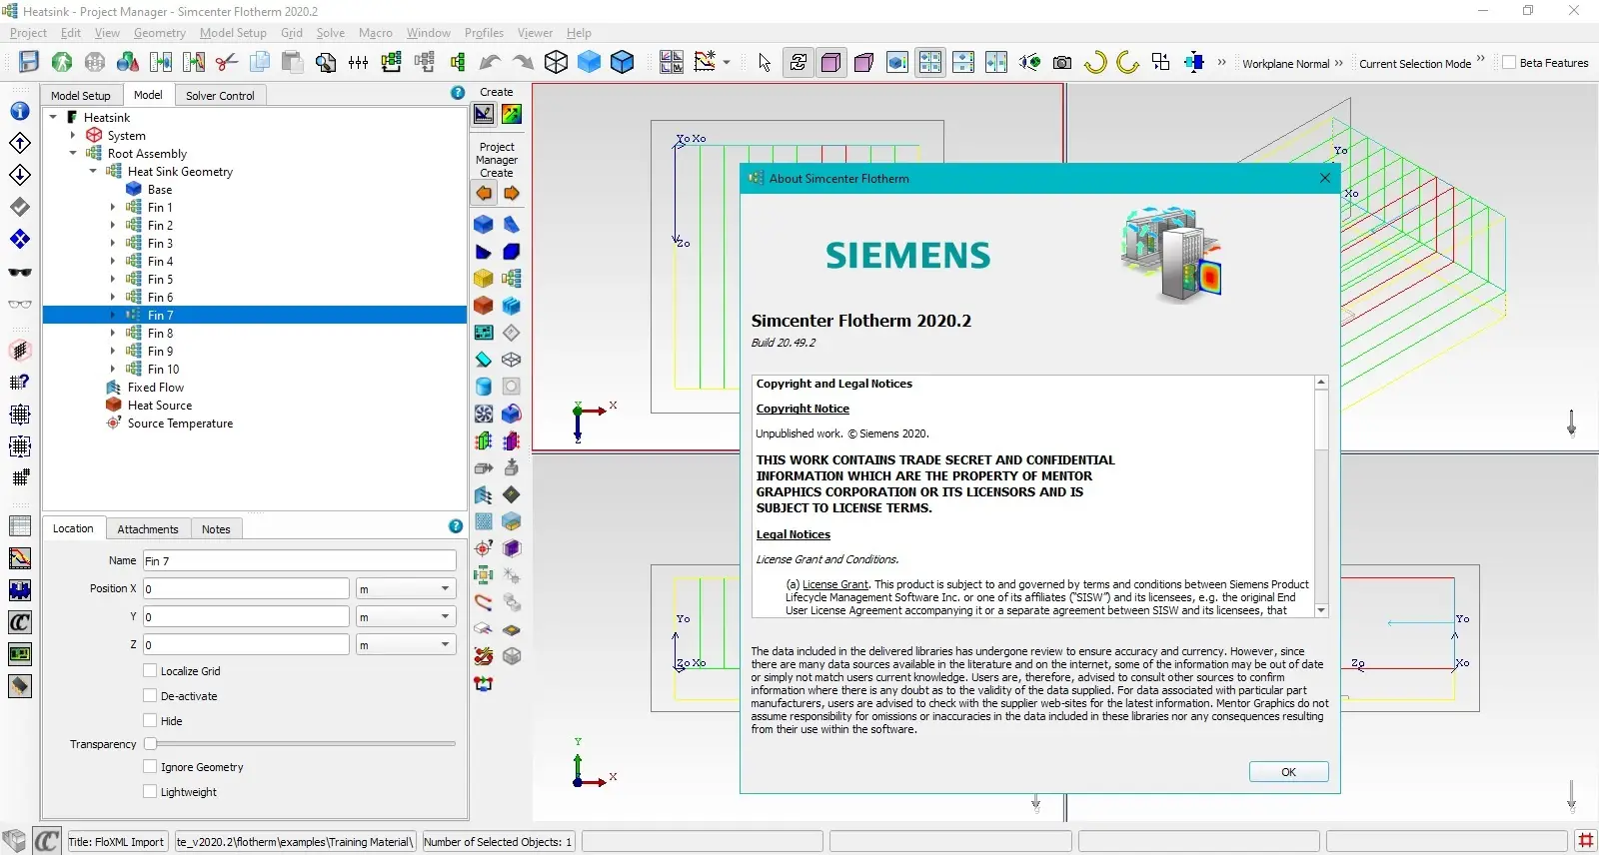Click the Workplane Normal toolbar label
The image size is (1599, 855).
point(1286,63)
